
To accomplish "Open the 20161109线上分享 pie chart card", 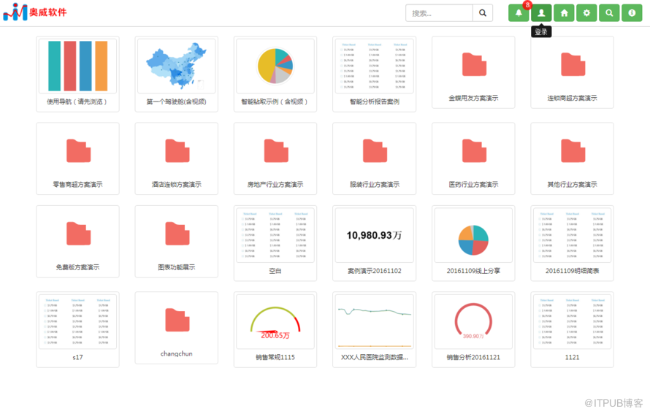I will click(473, 243).
